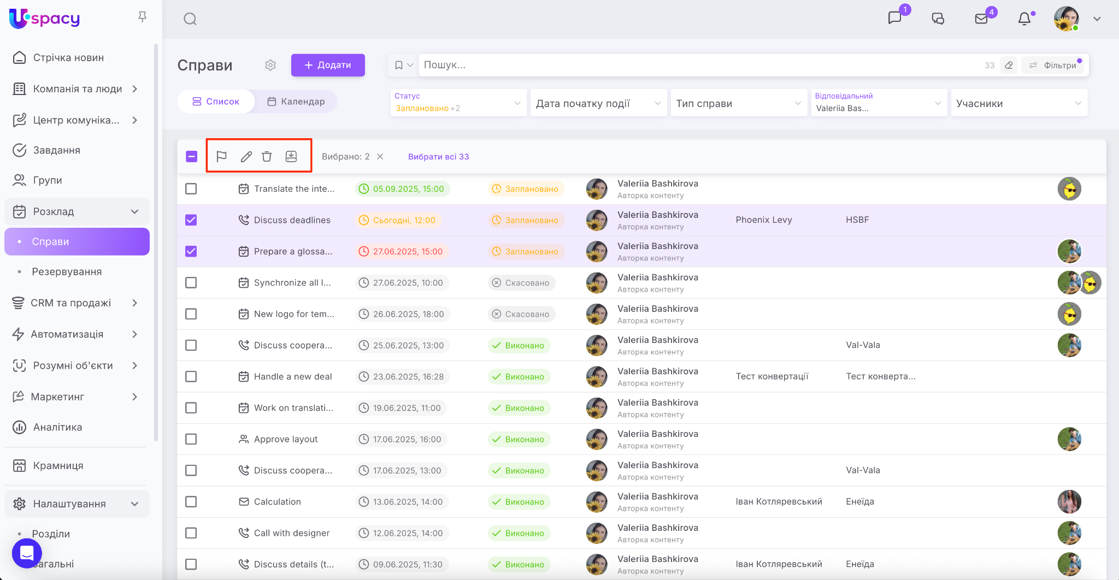1119x580 pixels.
Task: Click into the Пошук search field
Action: click(699, 65)
